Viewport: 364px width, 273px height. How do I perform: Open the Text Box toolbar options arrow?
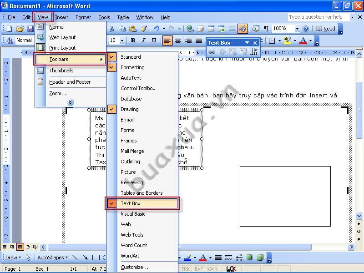point(247,43)
